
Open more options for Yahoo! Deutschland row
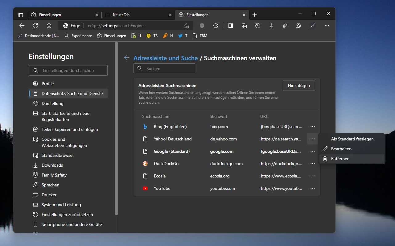pyautogui.click(x=313, y=139)
